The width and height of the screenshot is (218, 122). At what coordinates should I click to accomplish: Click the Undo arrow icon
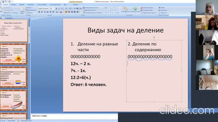tap(5, 1)
